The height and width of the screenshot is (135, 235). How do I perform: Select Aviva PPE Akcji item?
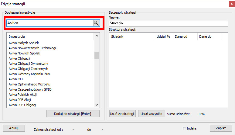pos(20,100)
